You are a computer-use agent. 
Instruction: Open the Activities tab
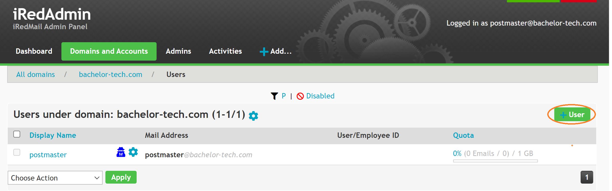click(x=225, y=51)
